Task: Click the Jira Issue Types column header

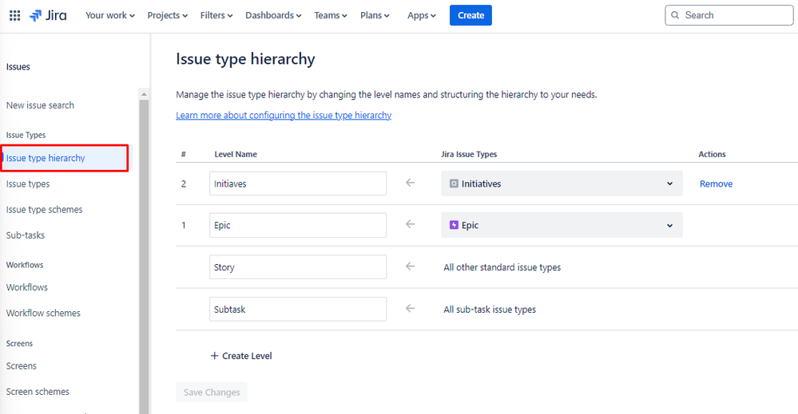Action: pos(469,154)
